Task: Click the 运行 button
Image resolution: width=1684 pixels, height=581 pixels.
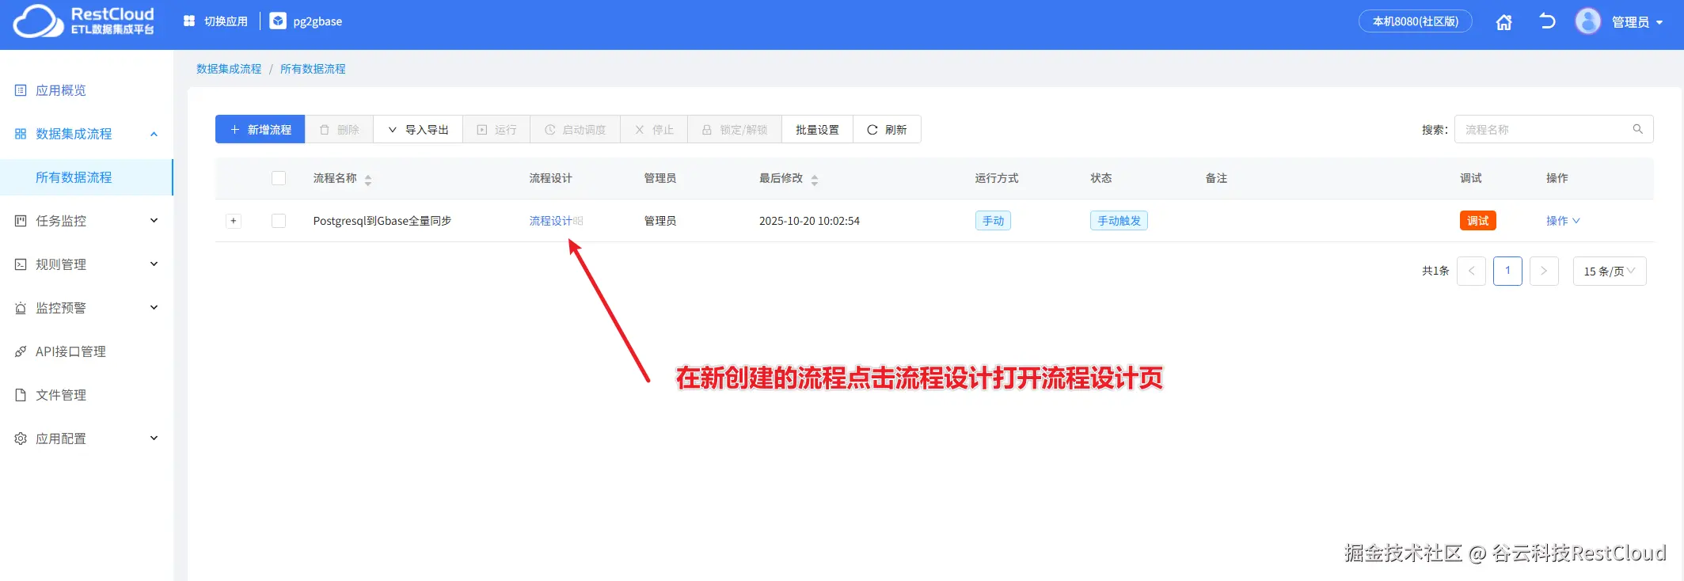Action: (496, 129)
